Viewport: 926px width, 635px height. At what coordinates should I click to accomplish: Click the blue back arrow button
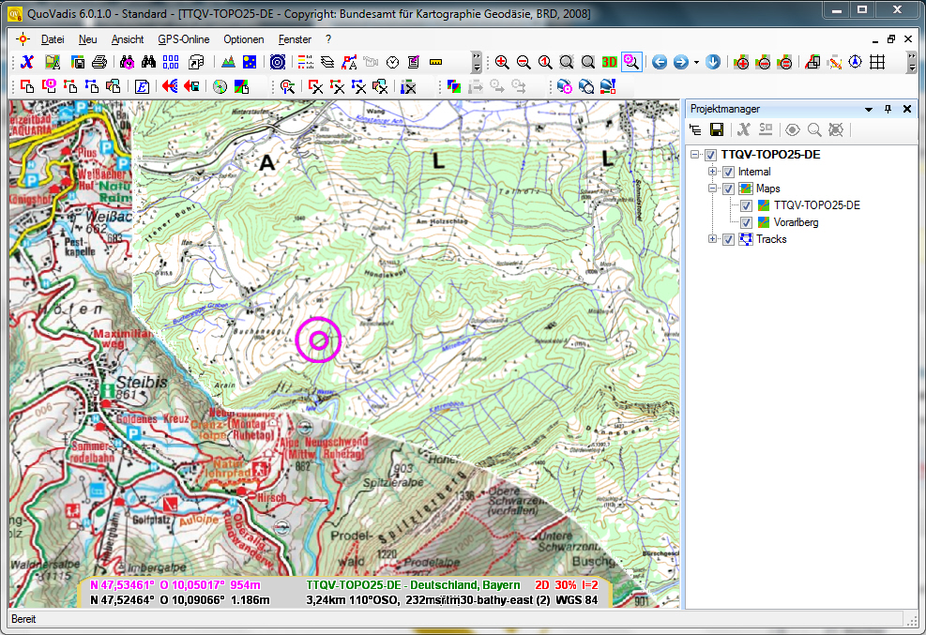coord(659,62)
